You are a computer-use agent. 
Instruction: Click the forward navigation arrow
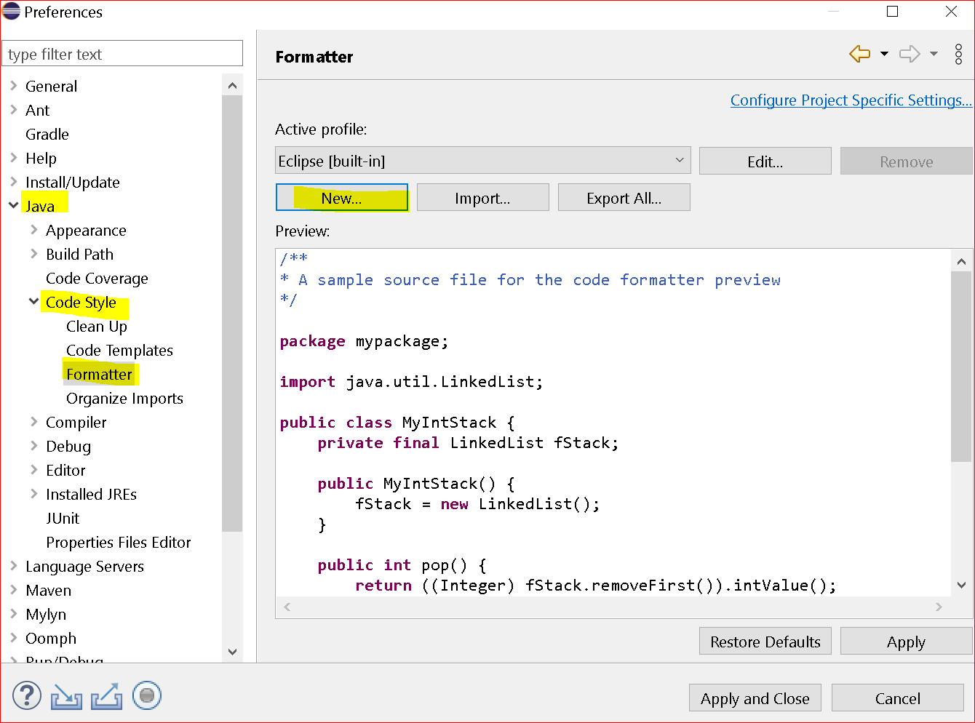point(910,54)
